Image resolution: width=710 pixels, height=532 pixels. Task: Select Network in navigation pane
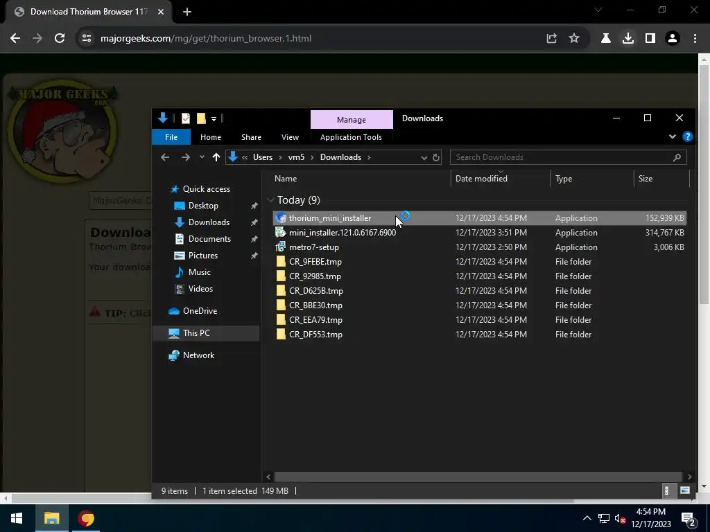[198, 355]
